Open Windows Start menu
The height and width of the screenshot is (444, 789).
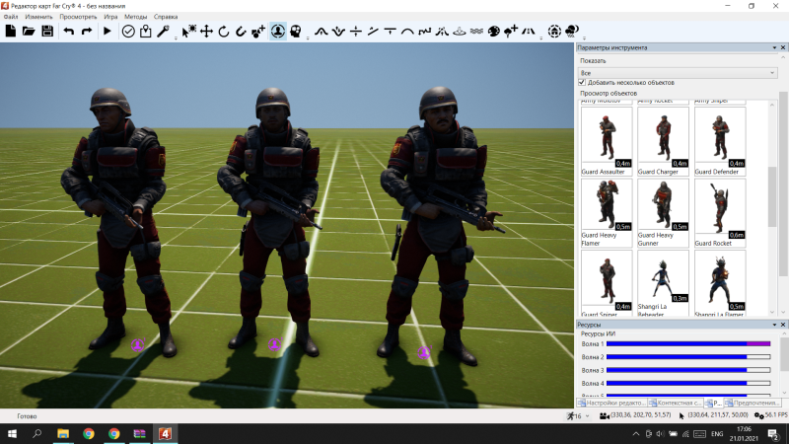pyautogui.click(x=12, y=433)
